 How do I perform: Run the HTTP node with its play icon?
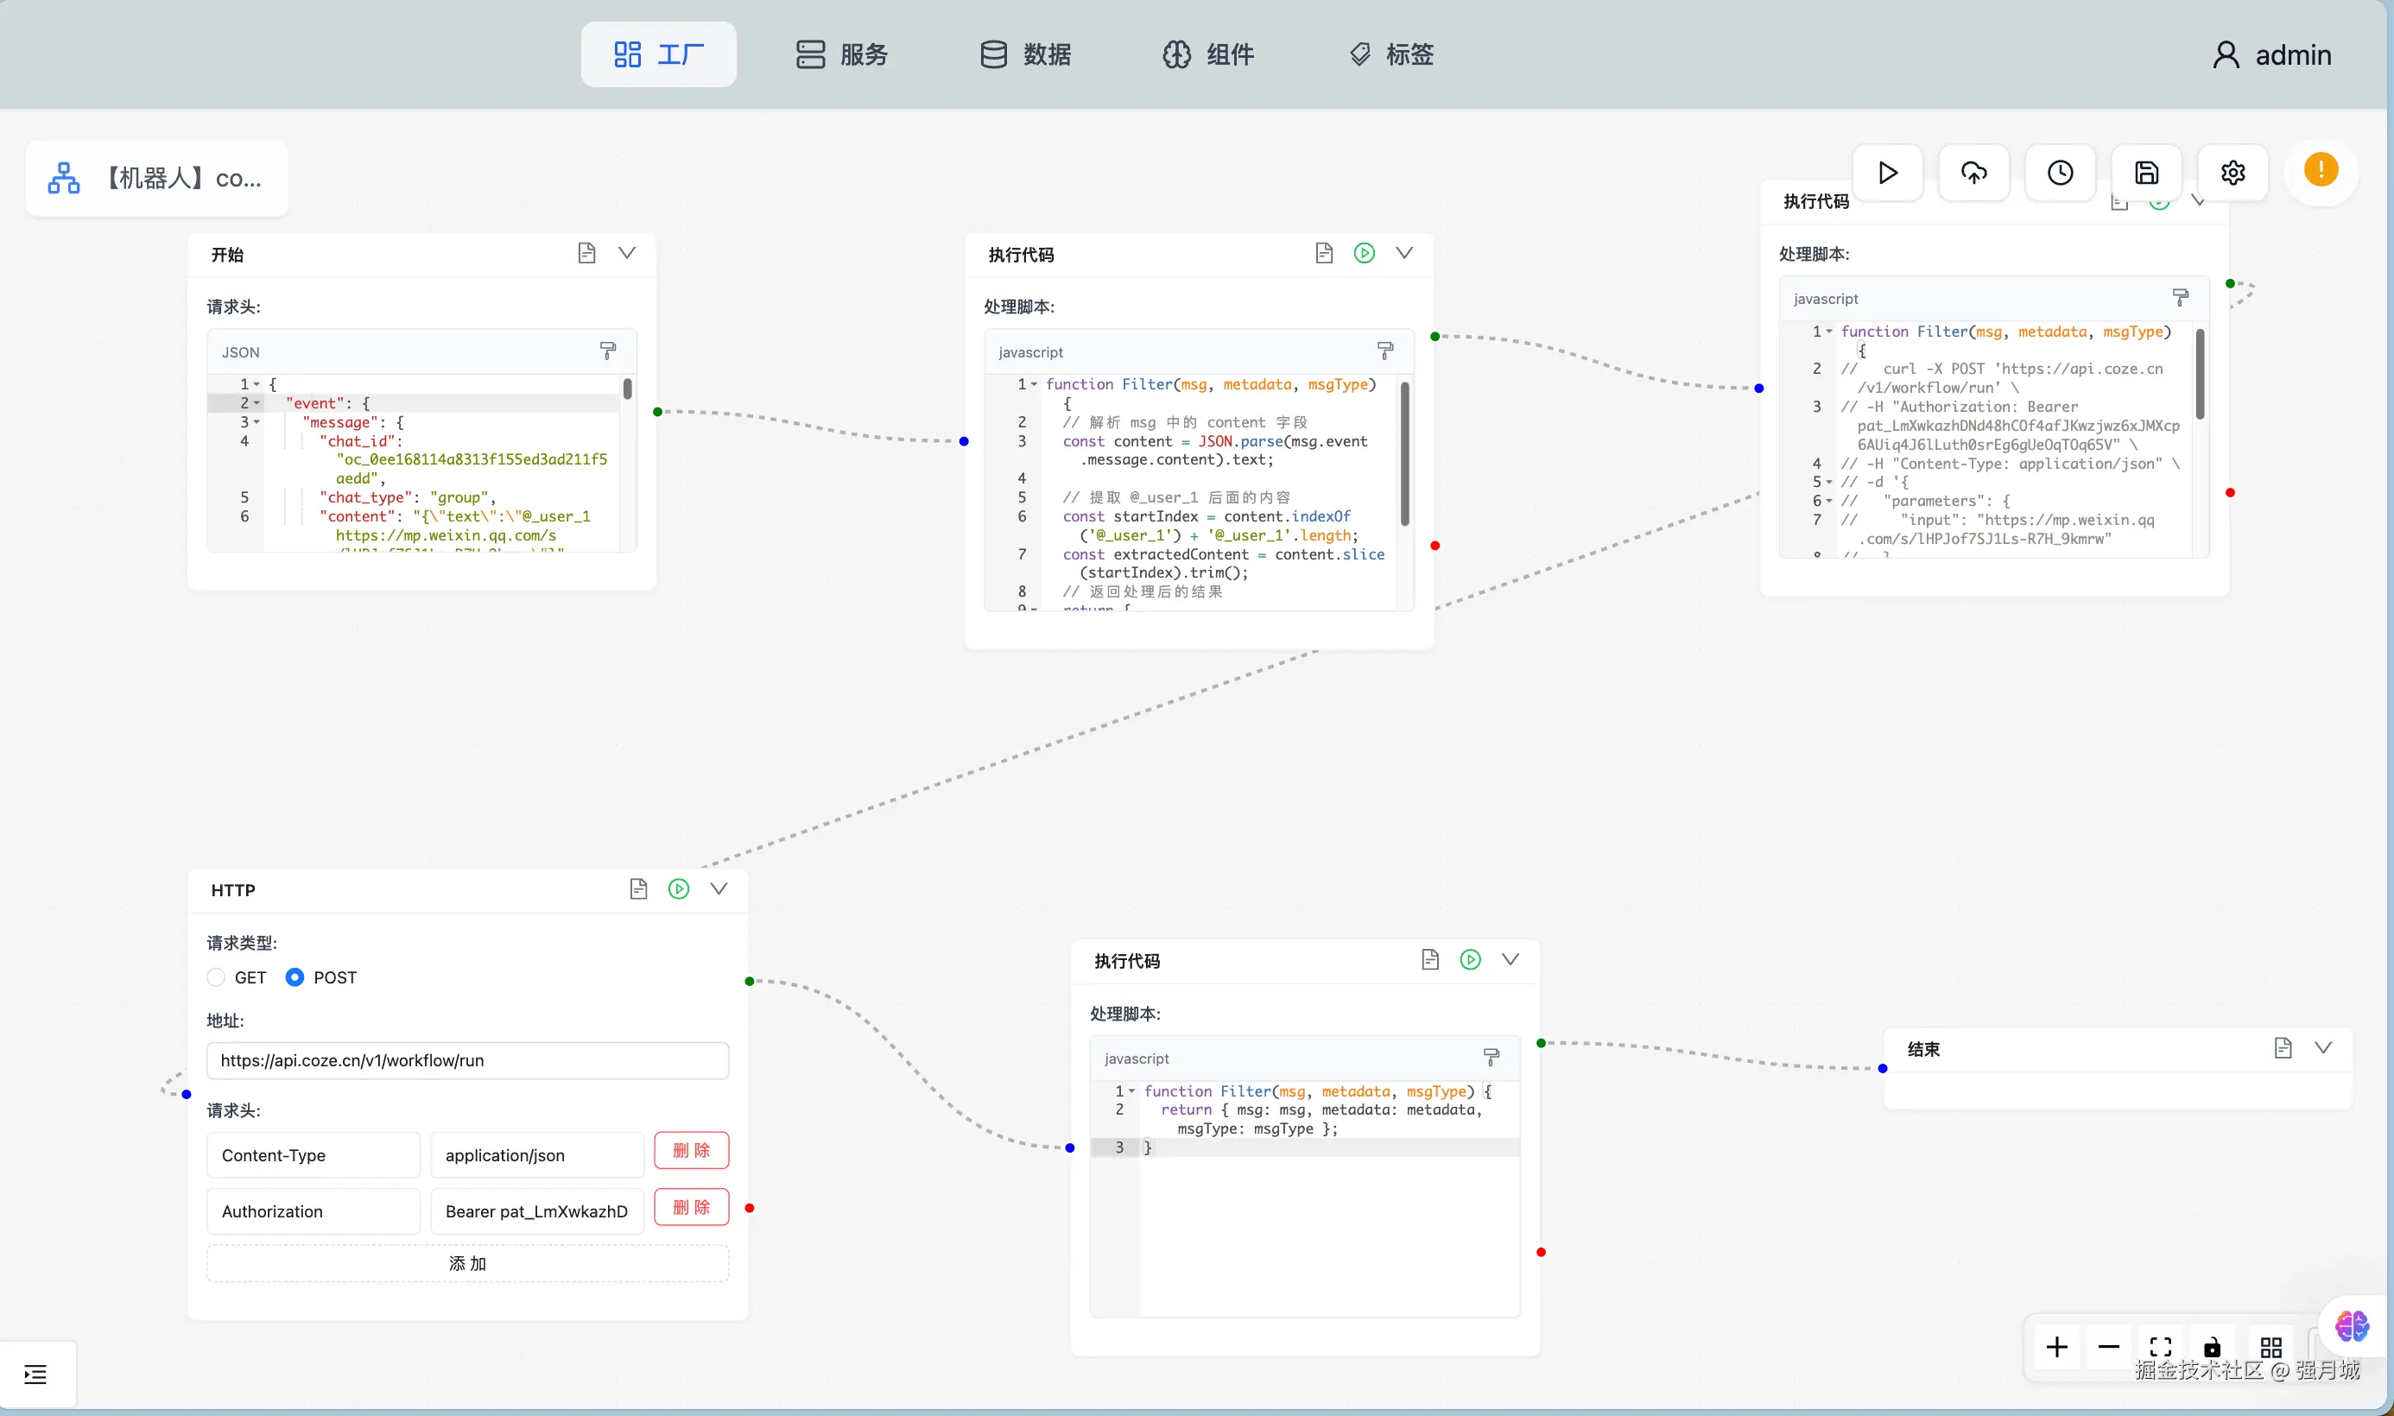pyautogui.click(x=679, y=889)
